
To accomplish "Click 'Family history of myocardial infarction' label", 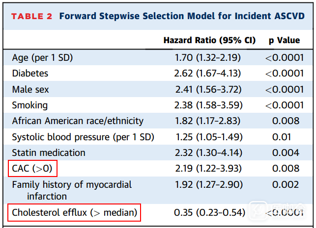I will 72,190.
